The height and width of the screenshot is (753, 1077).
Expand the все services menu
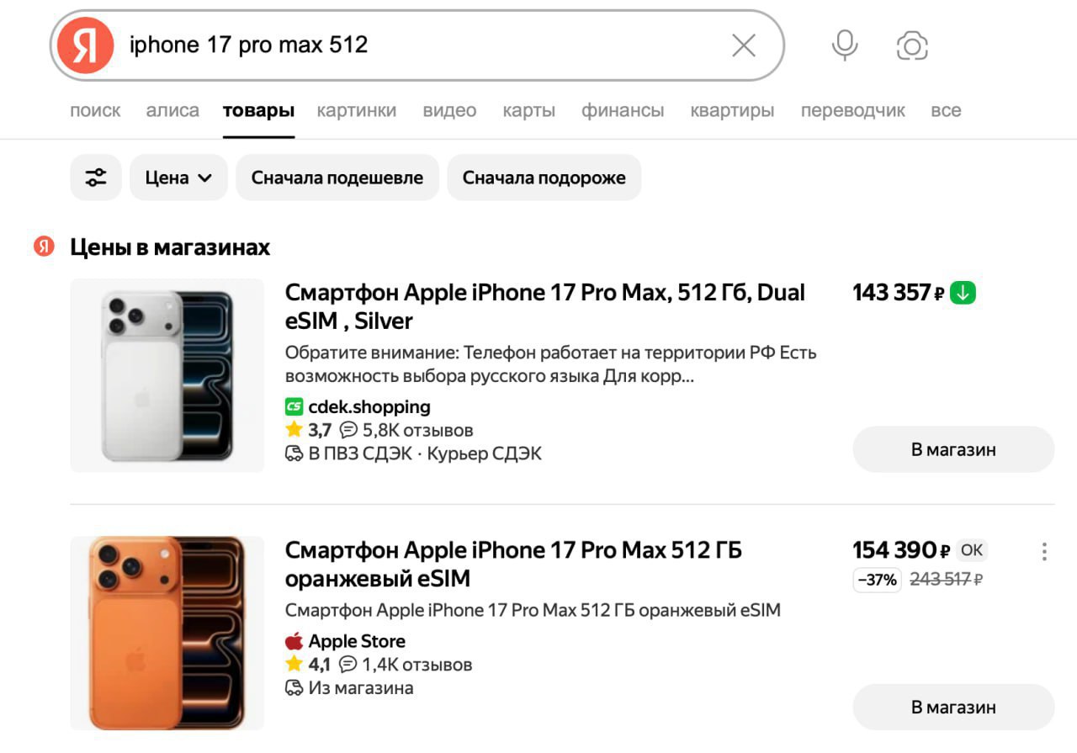[x=946, y=110]
